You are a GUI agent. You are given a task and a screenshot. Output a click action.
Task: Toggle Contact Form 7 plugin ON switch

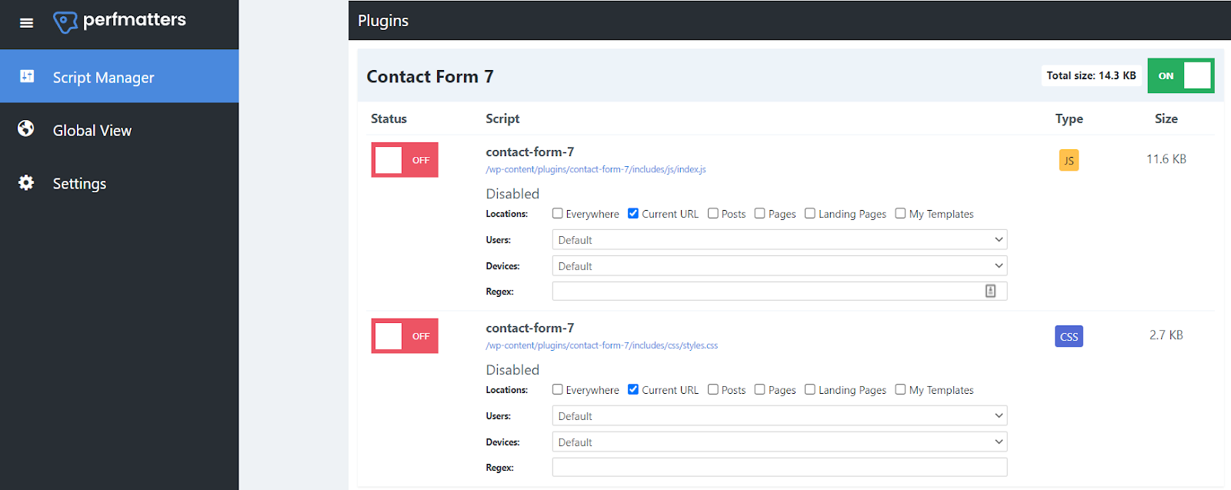click(x=1180, y=75)
